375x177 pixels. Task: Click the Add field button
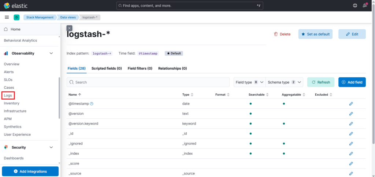click(352, 82)
